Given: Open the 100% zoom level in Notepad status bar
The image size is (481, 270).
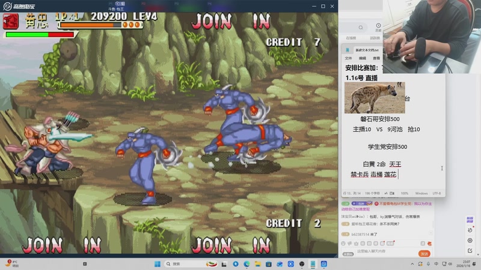Looking at the screenshot, I should pyautogui.click(x=405, y=193).
